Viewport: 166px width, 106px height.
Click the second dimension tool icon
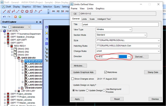58,11
